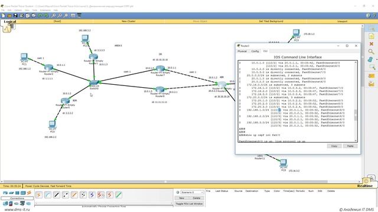The height and width of the screenshot is (212, 378).
Task: Switch to Realtime mode tab
Action: click(365, 186)
